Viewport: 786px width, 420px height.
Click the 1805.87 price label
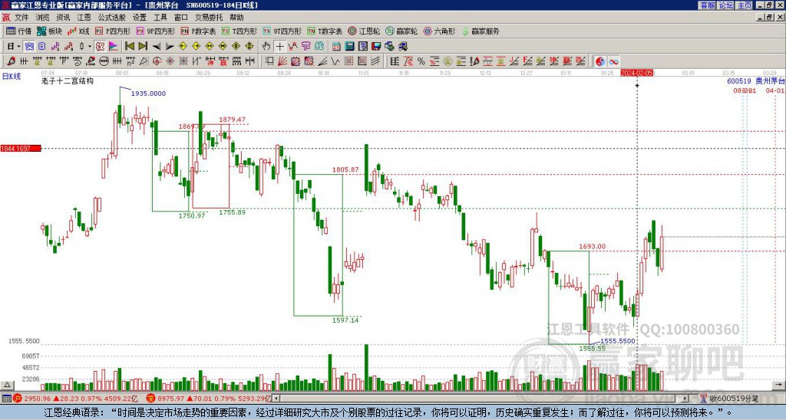coord(345,169)
